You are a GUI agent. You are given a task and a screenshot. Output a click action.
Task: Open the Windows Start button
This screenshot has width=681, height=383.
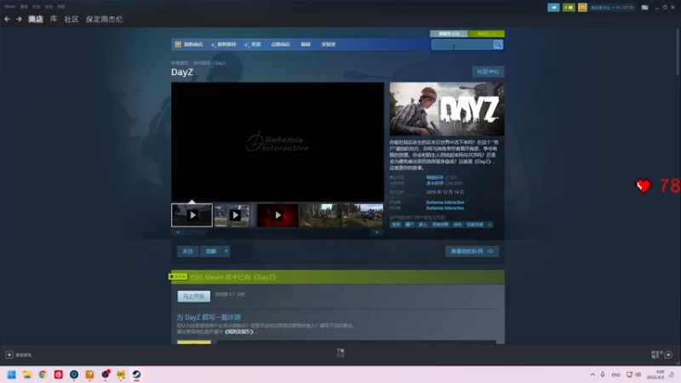coord(12,374)
